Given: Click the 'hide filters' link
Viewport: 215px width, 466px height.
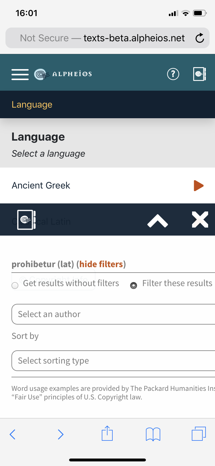Looking at the screenshot, I should tap(101, 264).
